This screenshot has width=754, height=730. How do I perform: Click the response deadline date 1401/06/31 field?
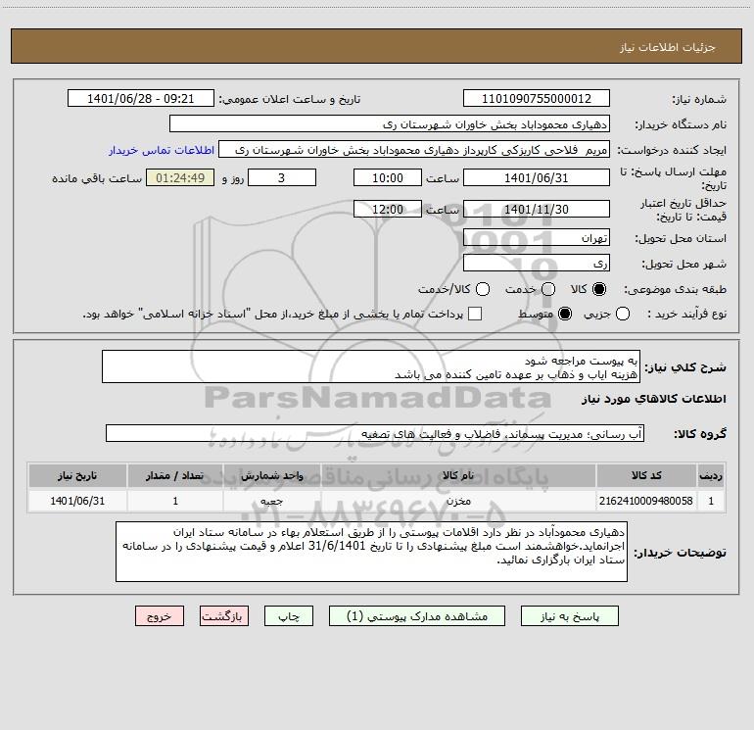(537, 178)
